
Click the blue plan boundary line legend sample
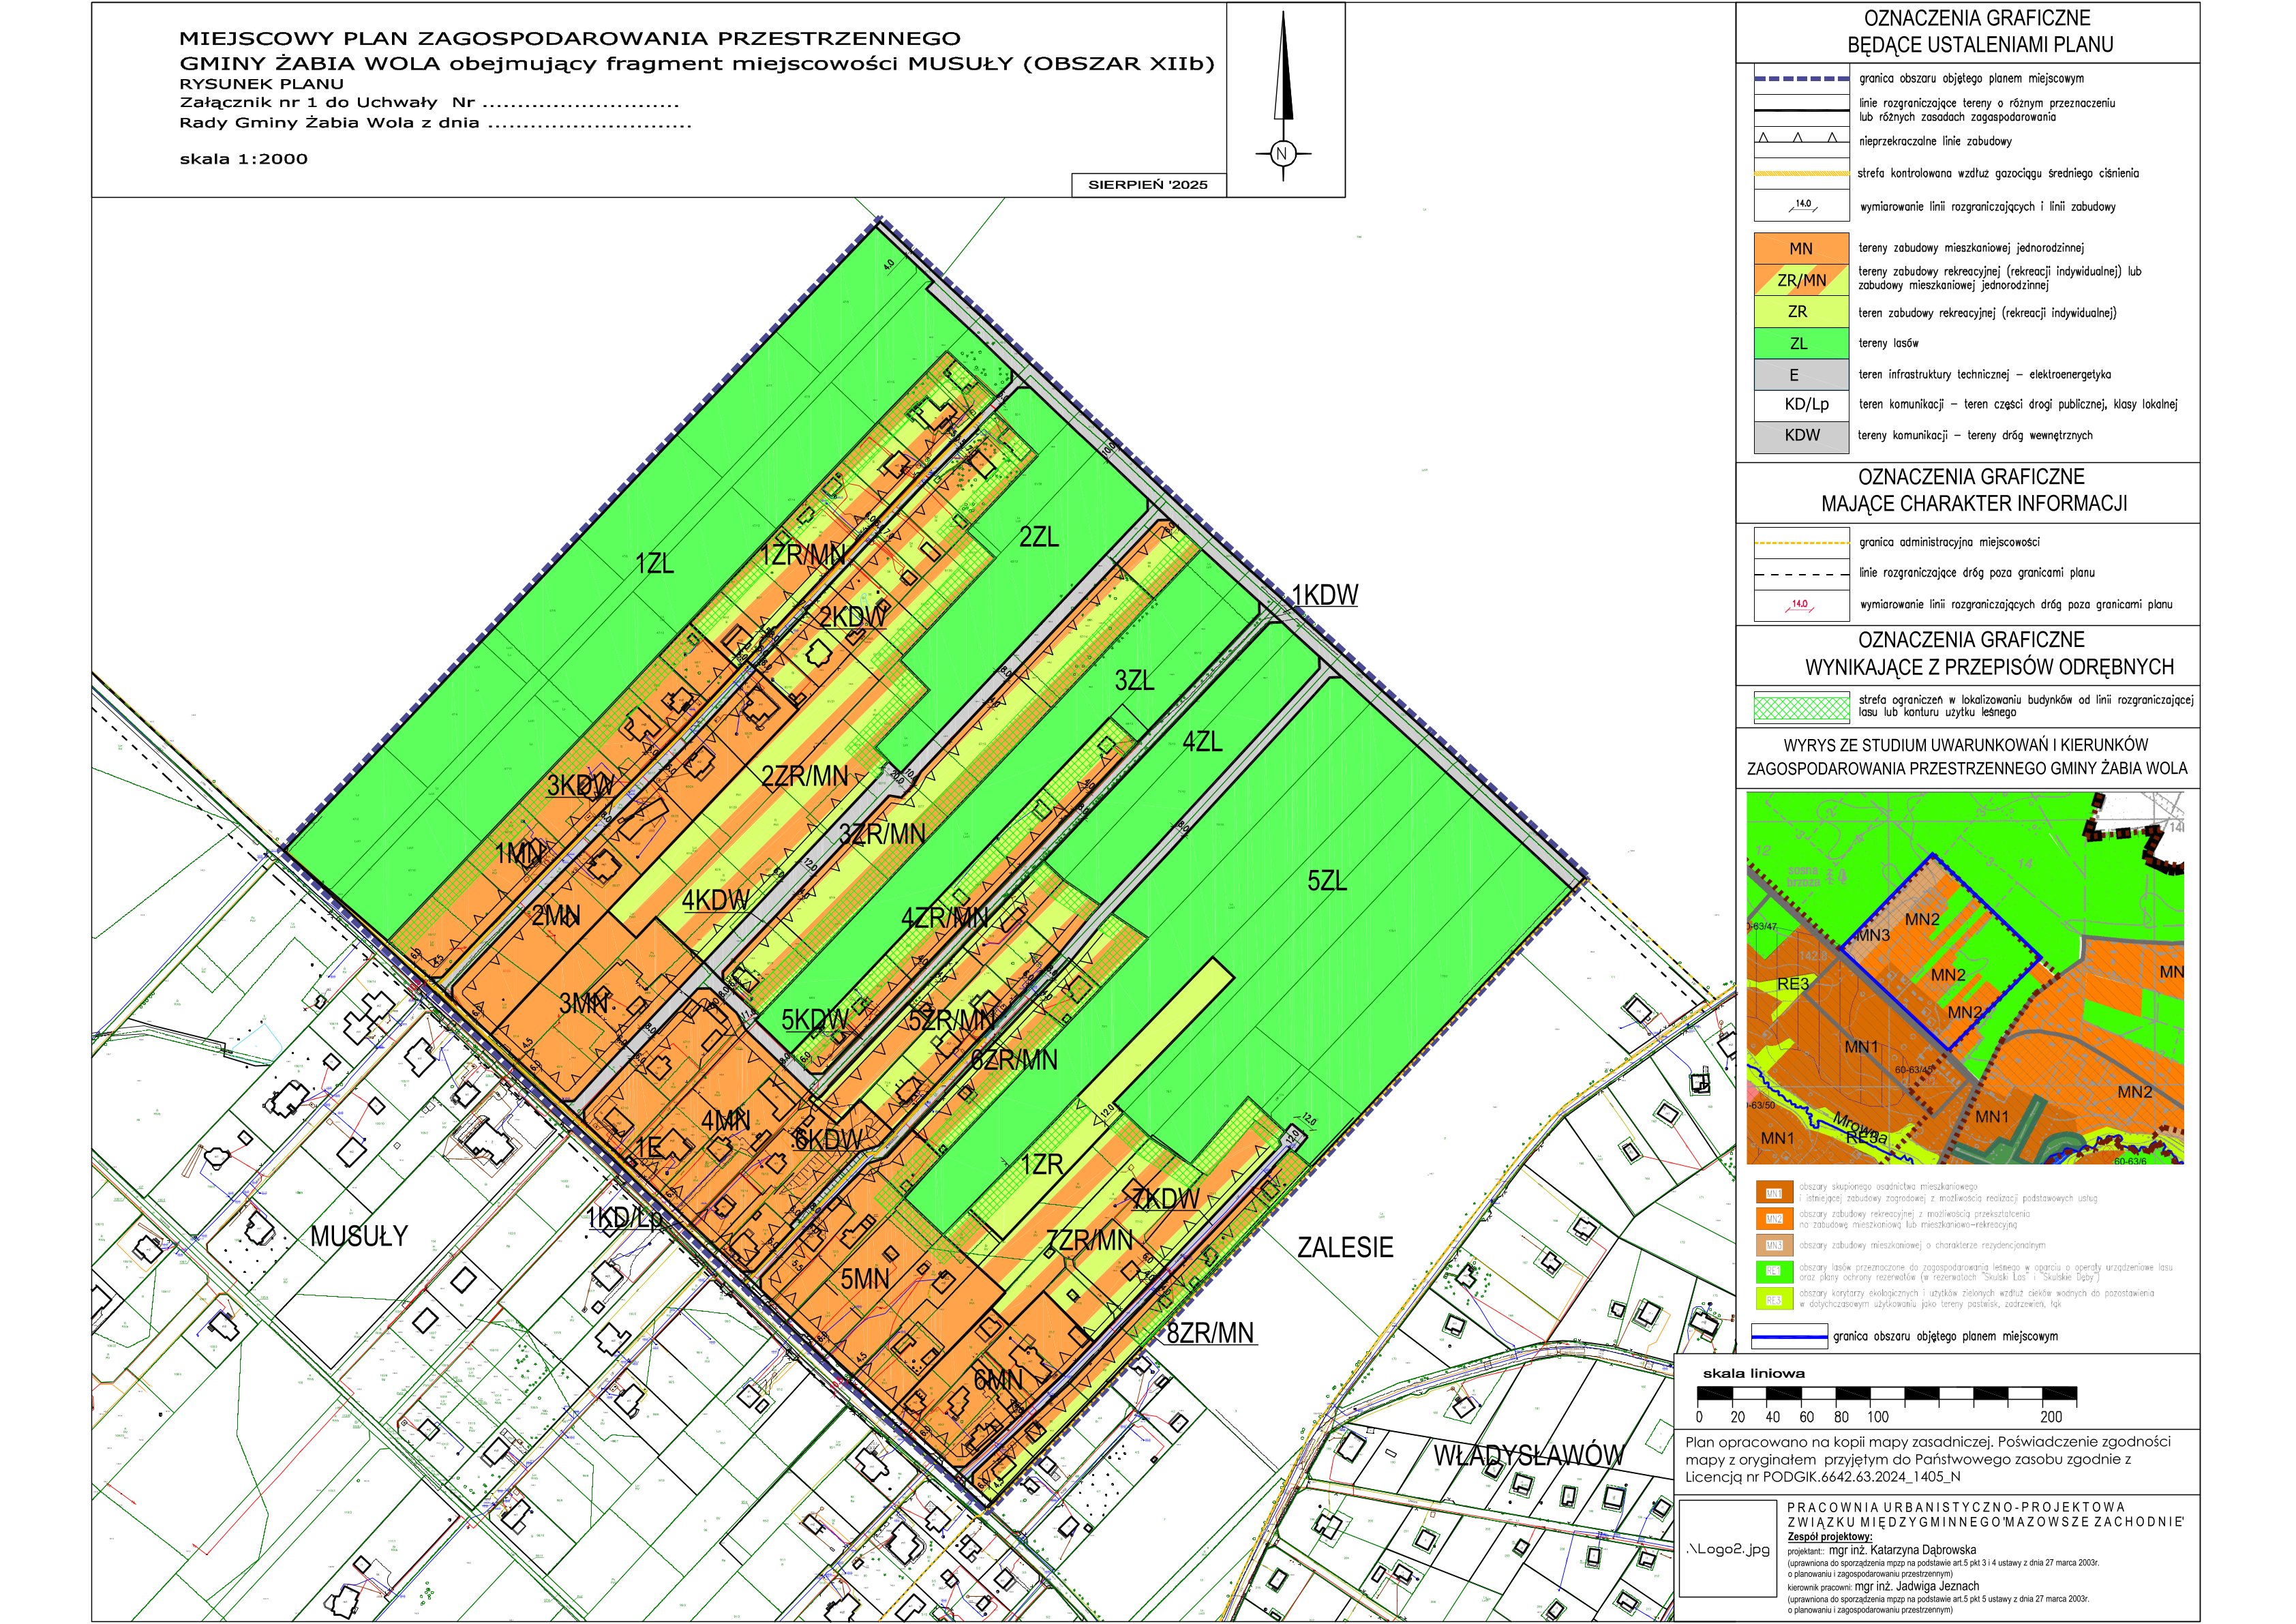[x=1789, y=1336]
